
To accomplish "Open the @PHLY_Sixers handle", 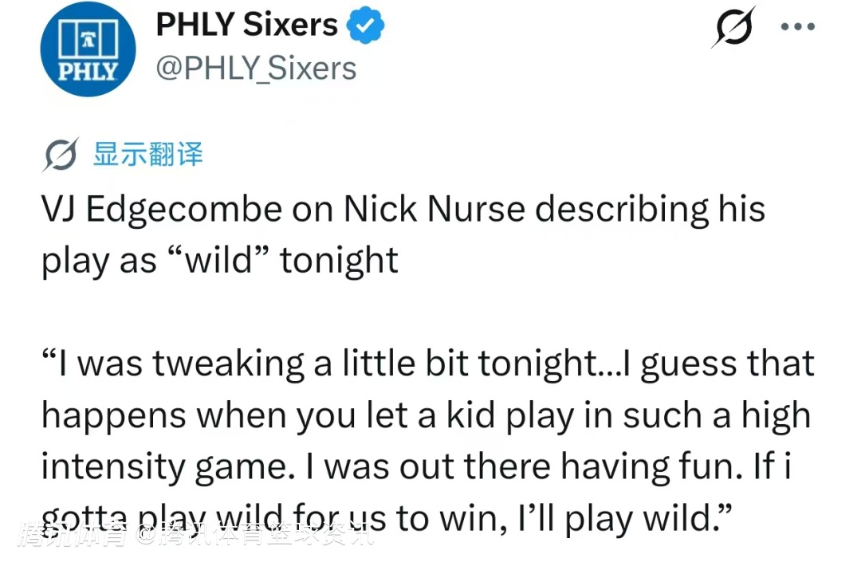I will point(256,69).
